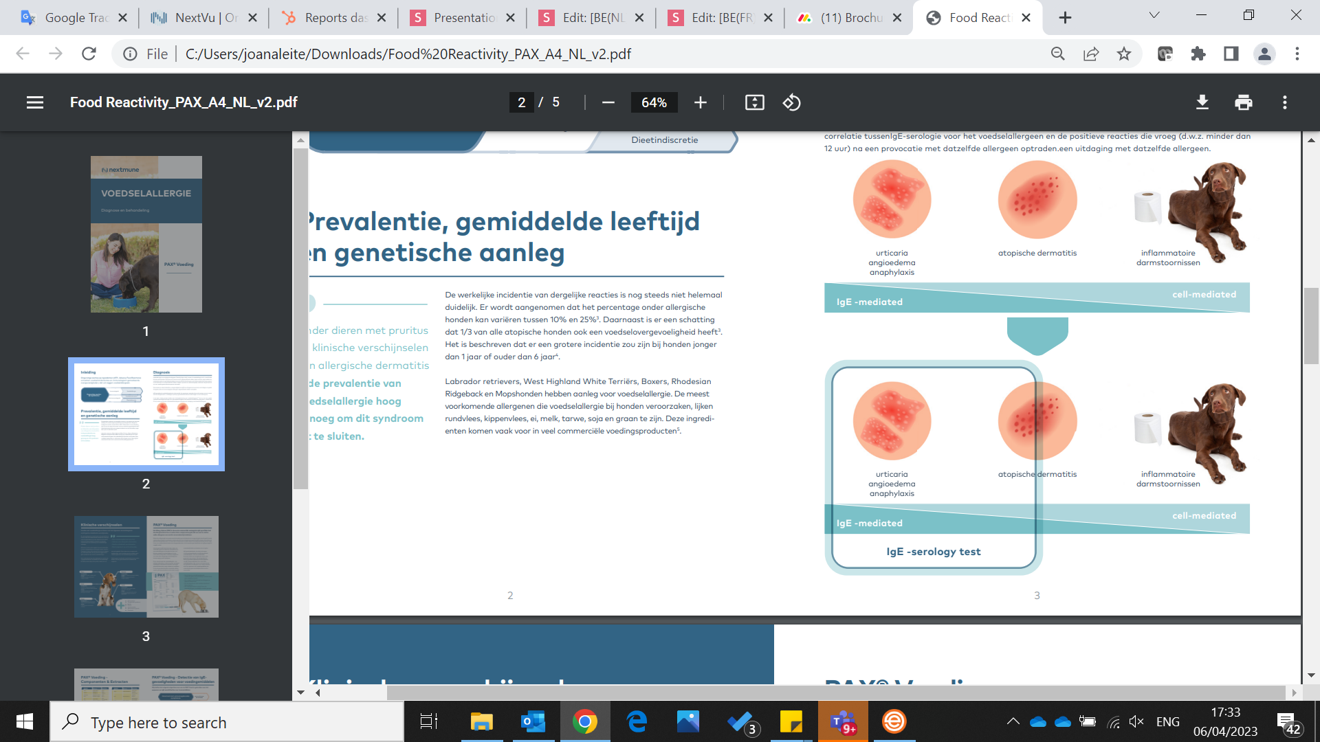Screen dimensions: 1320x742
Task: Print the PDF document
Action: coord(1243,102)
